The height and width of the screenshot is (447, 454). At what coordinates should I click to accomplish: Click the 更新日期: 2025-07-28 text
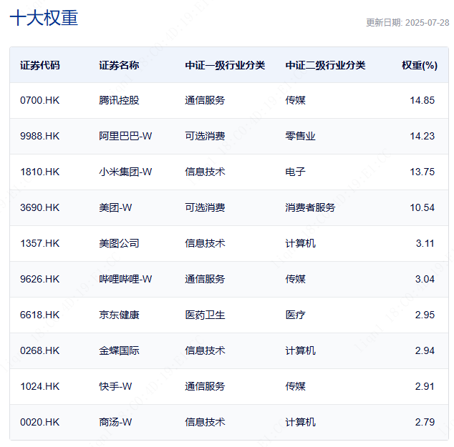pyautogui.click(x=407, y=23)
